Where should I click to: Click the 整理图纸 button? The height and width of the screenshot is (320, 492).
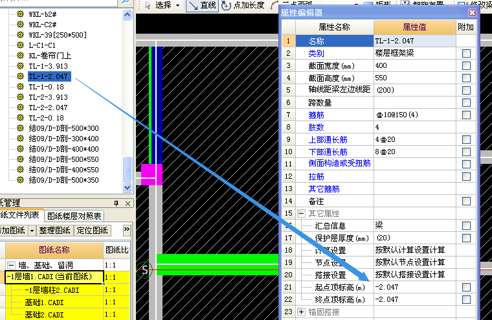(x=54, y=231)
